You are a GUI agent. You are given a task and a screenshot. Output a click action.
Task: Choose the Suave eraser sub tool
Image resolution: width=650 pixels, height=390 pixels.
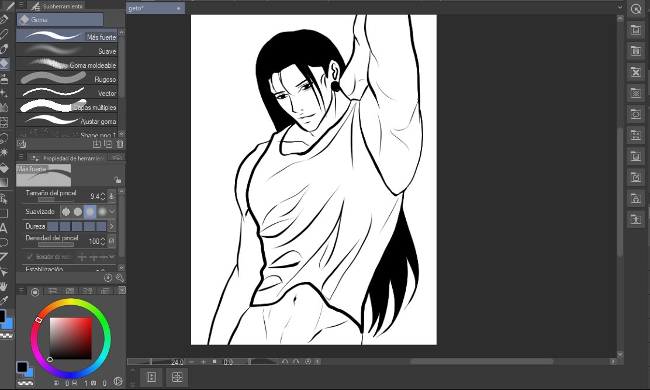[67, 51]
